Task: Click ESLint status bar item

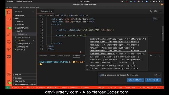Action: point(142,87)
